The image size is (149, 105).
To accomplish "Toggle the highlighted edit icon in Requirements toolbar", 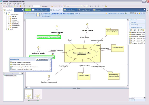I will pyautogui.click(x=141, y=30).
